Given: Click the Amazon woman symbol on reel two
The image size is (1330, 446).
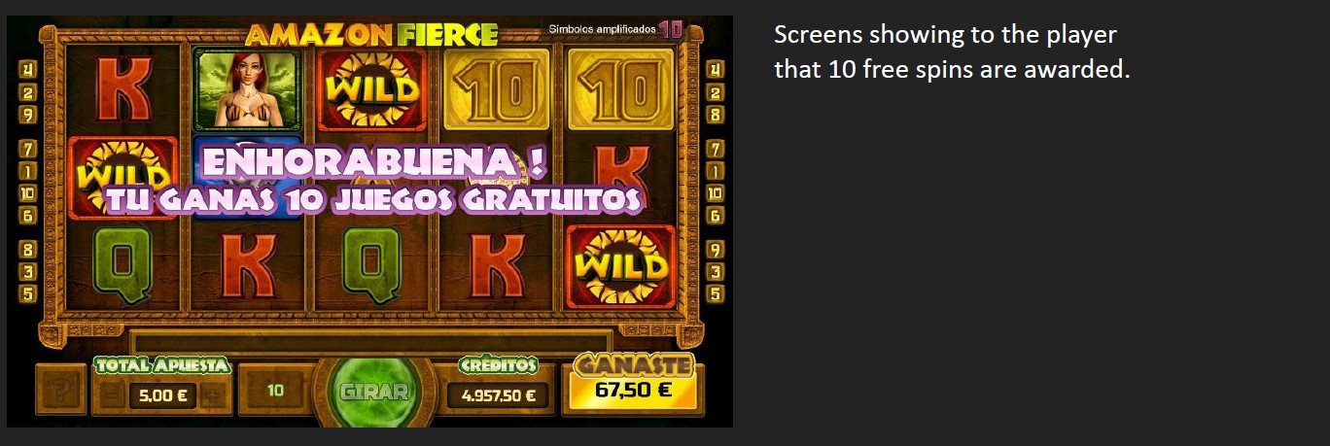Looking at the screenshot, I should pyautogui.click(x=246, y=90).
